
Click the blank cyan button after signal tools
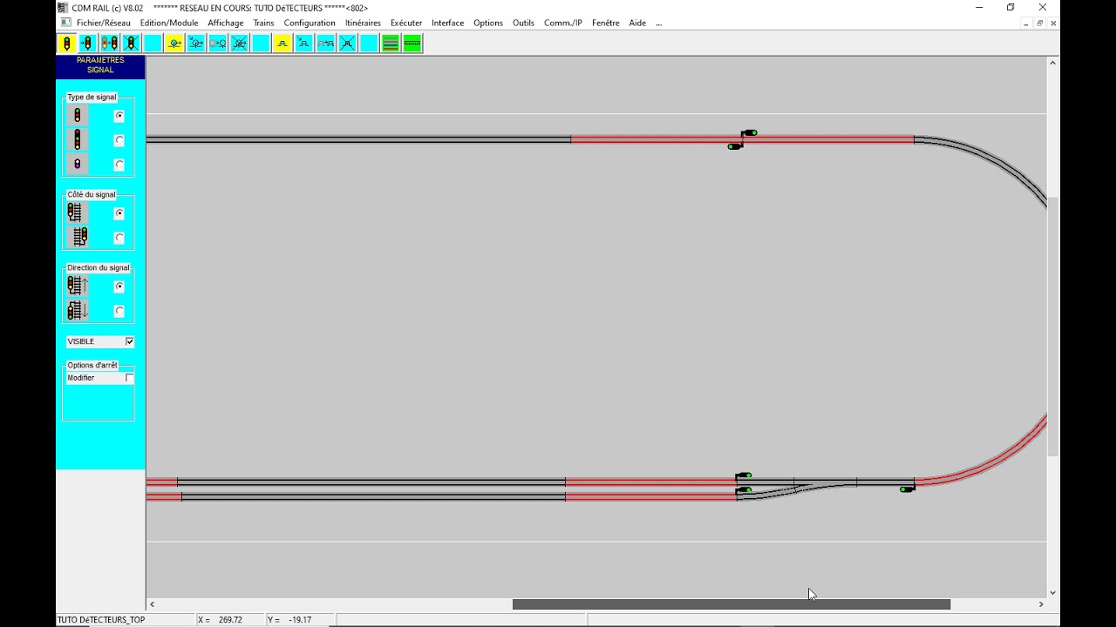tap(153, 43)
